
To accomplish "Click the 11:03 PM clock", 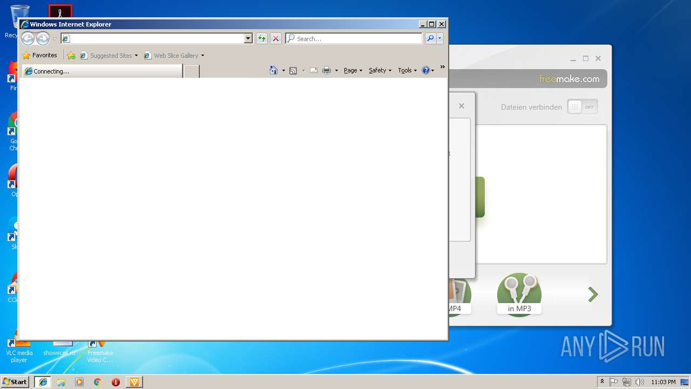I will point(663,382).
